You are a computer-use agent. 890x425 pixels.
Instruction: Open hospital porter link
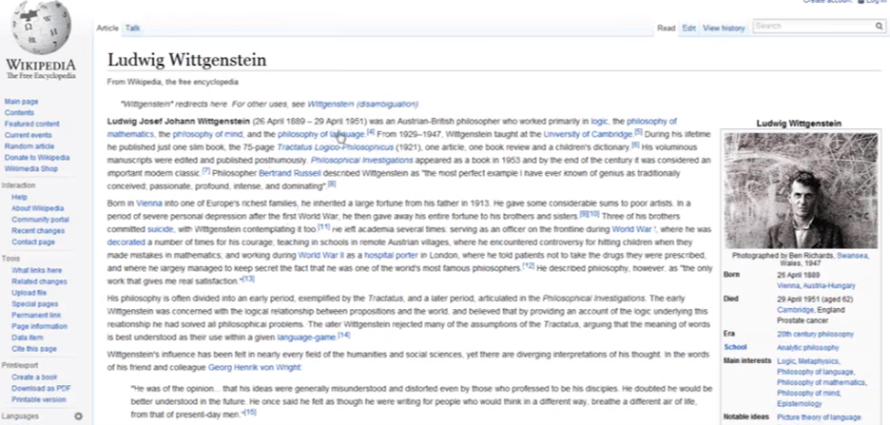(x=391, y=256)
